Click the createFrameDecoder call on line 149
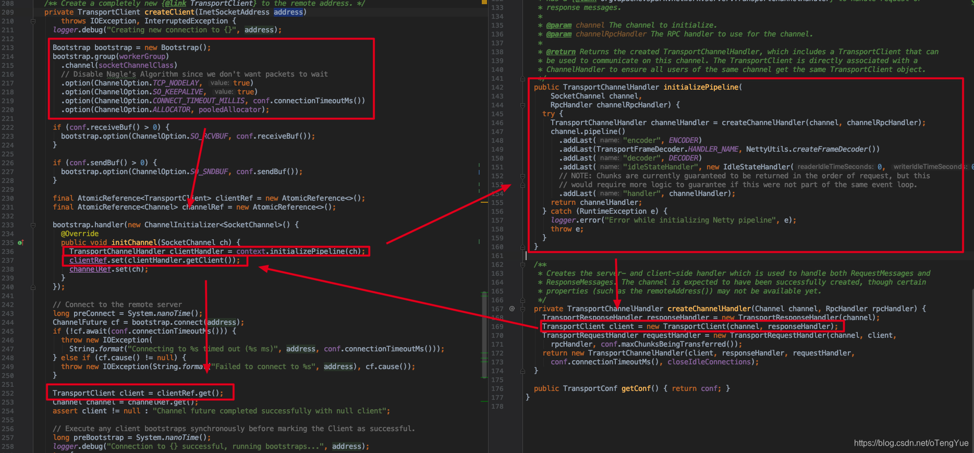The width and height of the screenshot is (974, 453). click(830, 149)
